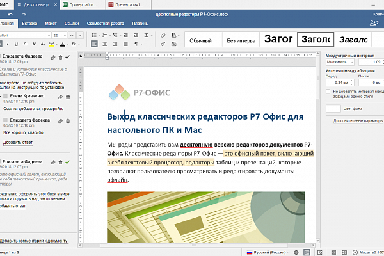The width and height of the screenshot is (384, 256).
Task: Open the connected users icon
Action: (x=374, y=23)
